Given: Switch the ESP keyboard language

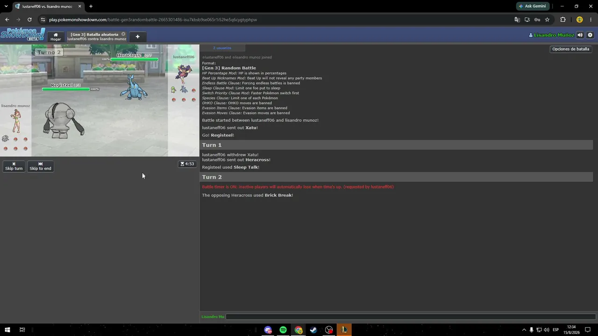Looking at the screenshot, I should point(556,330).
